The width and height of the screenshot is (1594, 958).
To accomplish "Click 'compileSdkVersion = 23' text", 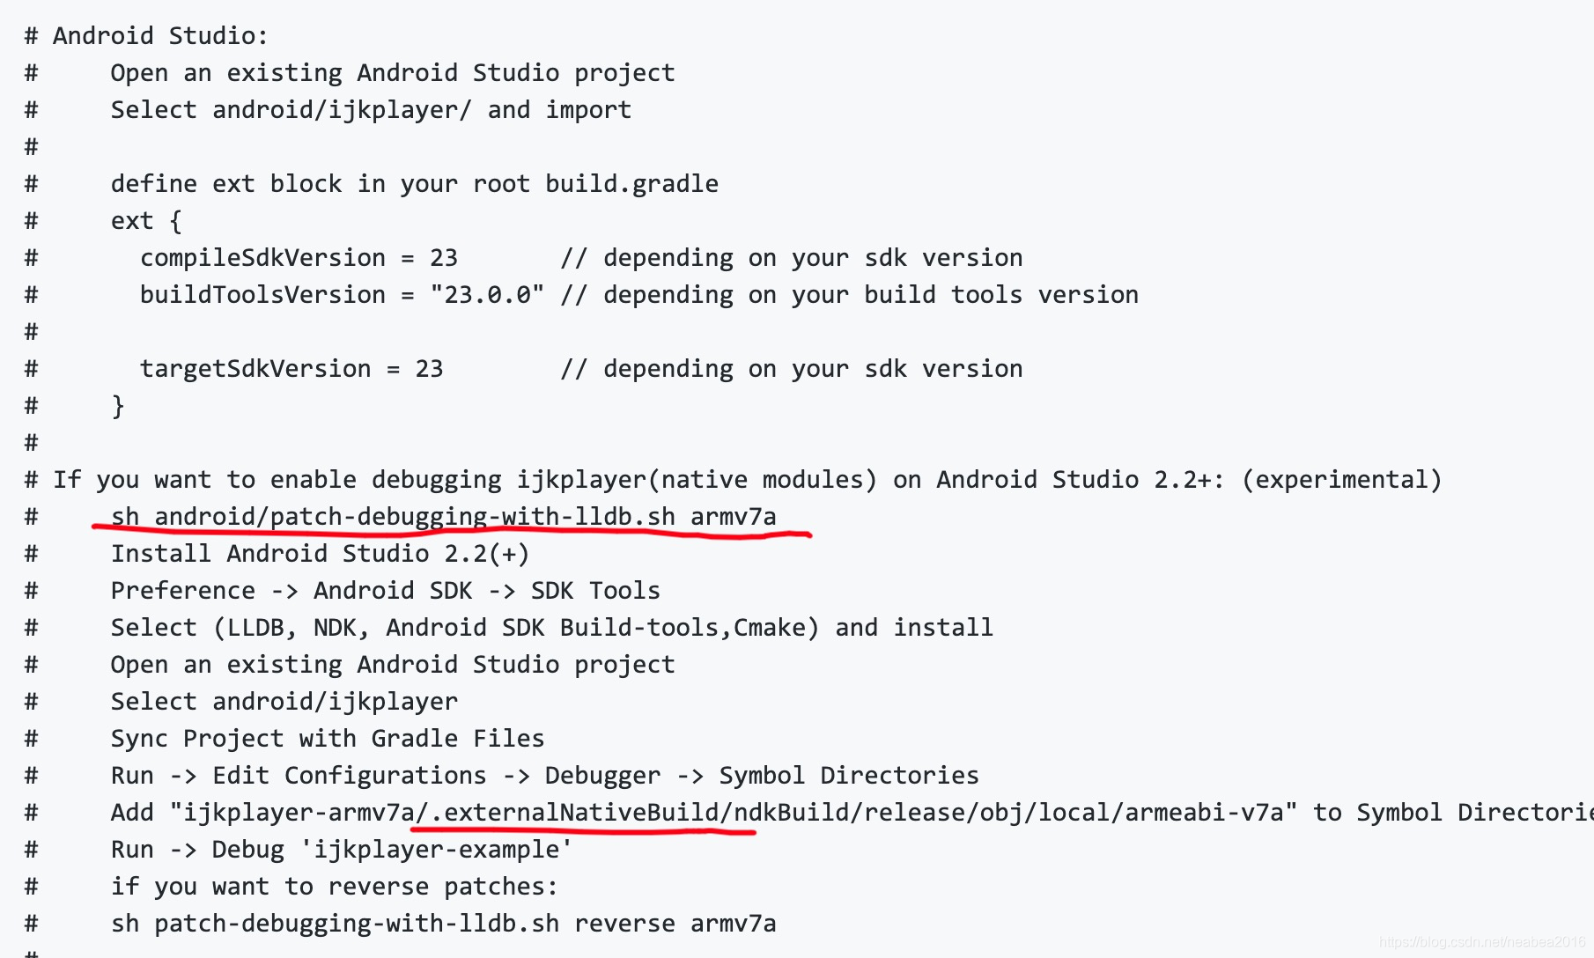I will 299,258.
